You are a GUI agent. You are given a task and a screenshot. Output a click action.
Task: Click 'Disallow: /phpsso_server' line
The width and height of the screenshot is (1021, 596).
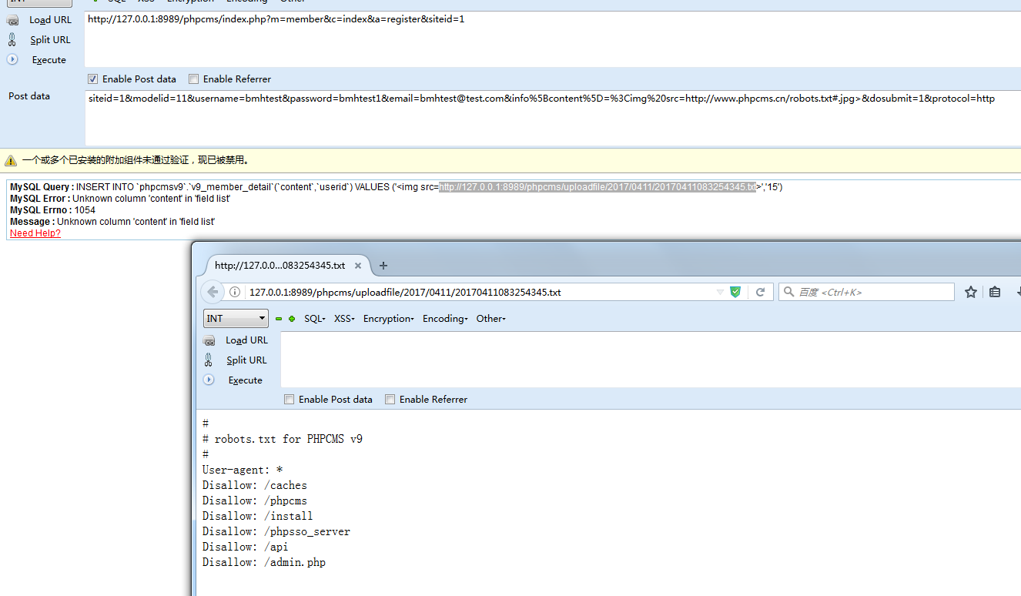pos(276,531)
